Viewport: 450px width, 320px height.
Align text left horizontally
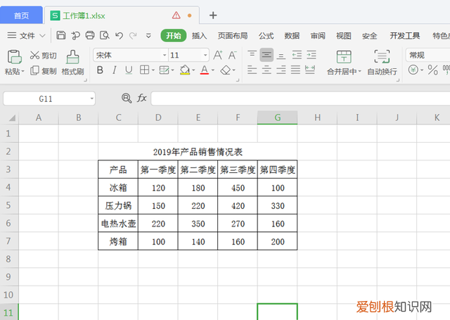252,70
